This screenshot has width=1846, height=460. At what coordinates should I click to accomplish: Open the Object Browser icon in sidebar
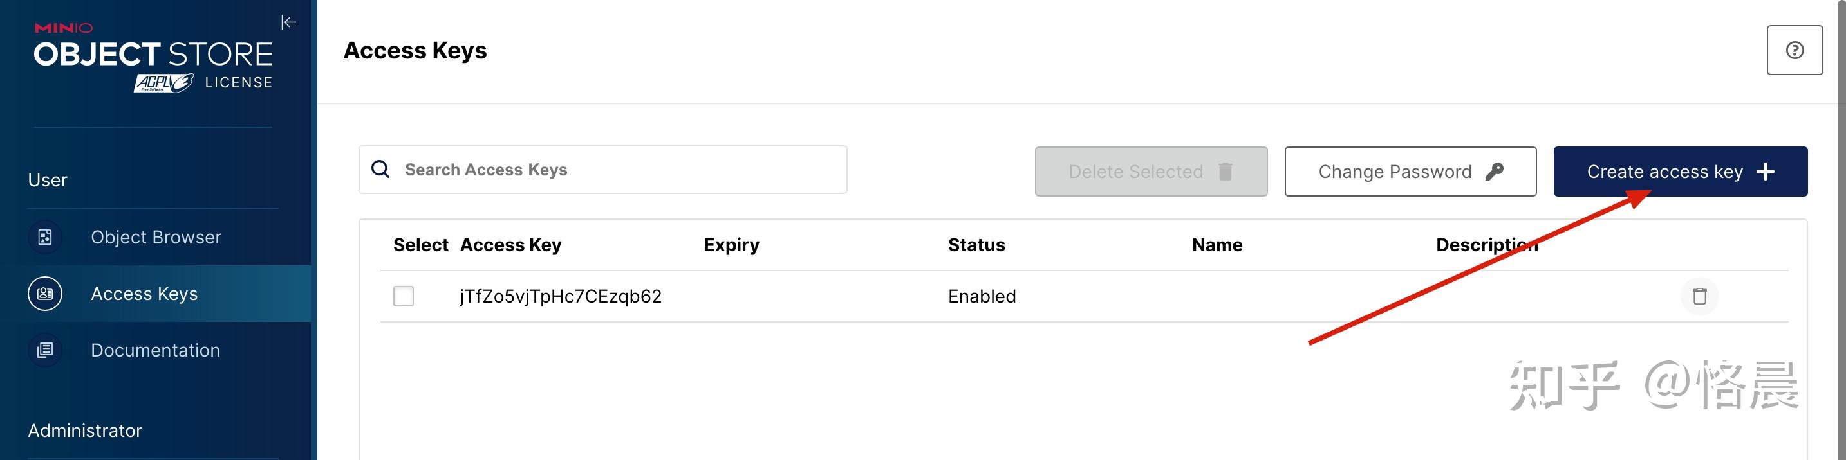(x=44, y=237)
